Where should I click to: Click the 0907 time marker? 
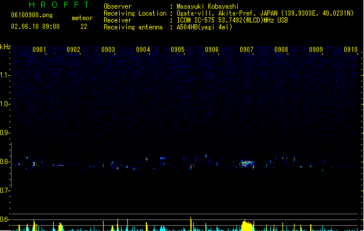pyautogui.click(x=247, y=50)
